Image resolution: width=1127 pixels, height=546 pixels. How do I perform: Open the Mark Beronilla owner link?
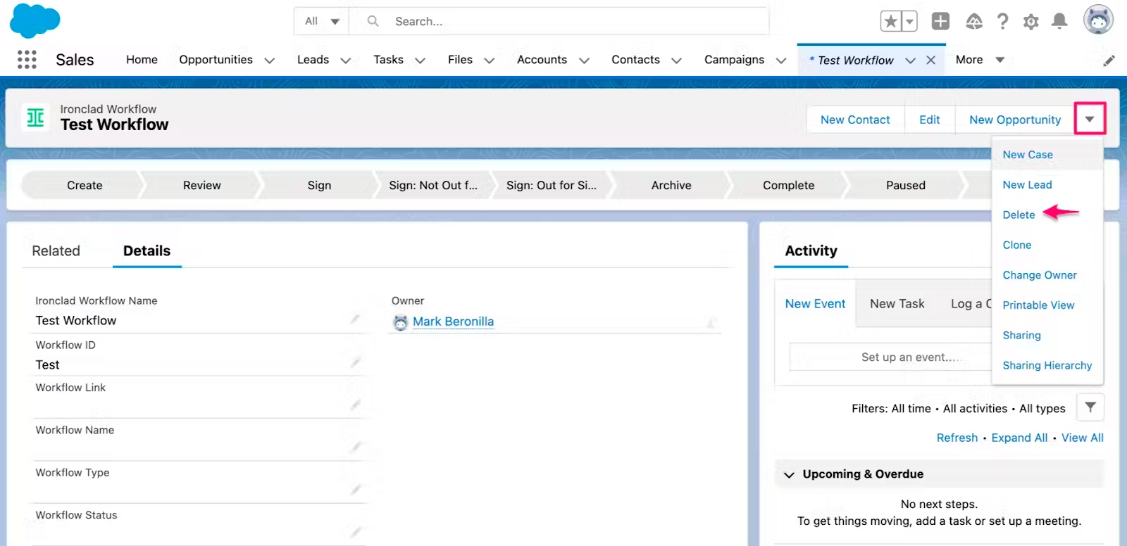point(453,322)
